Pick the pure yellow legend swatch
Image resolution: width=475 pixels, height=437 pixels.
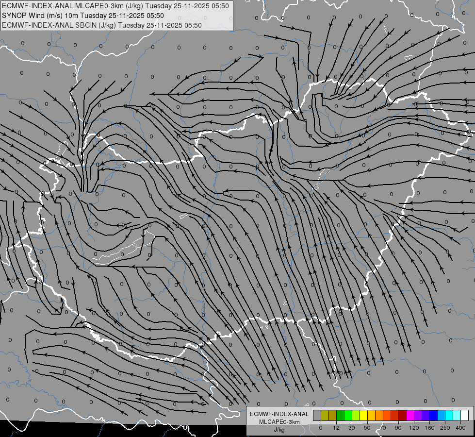tap(363, 415)
